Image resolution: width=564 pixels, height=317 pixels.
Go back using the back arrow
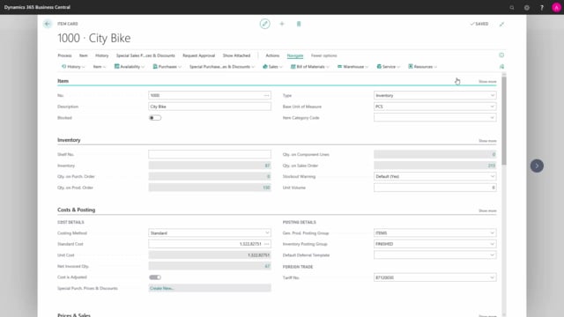[48, 24]
